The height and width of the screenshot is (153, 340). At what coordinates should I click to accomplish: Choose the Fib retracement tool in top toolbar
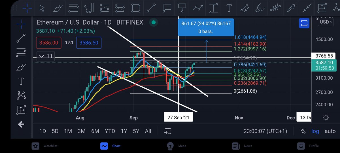[74, 8]
